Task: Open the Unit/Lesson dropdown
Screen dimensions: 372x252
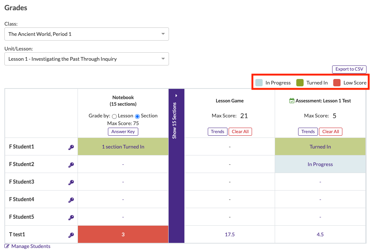Action: [x=87, y=59]
